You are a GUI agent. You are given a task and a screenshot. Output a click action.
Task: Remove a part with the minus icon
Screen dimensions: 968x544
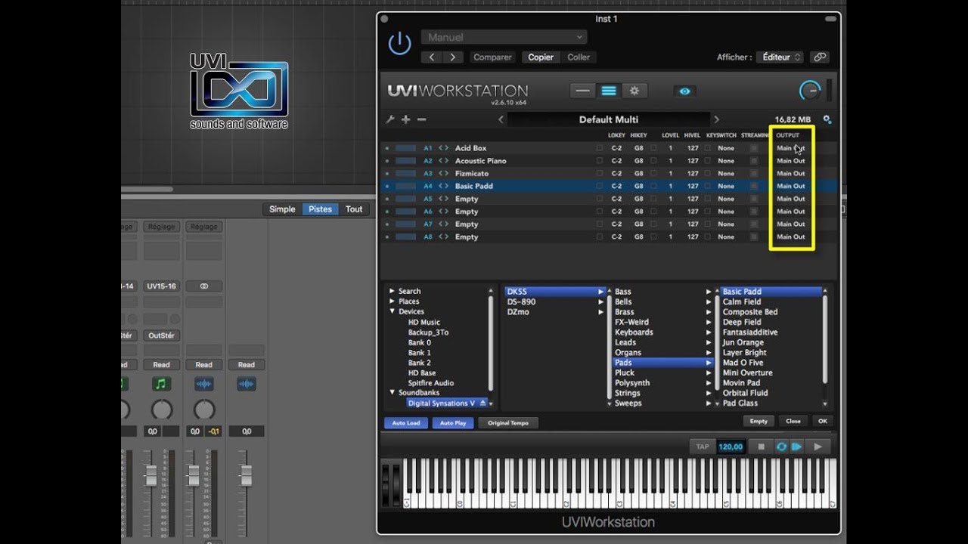pyautogui.click(x=421, y=119)
